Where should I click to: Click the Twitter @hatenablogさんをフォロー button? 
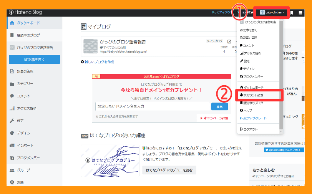pos(284,150)
